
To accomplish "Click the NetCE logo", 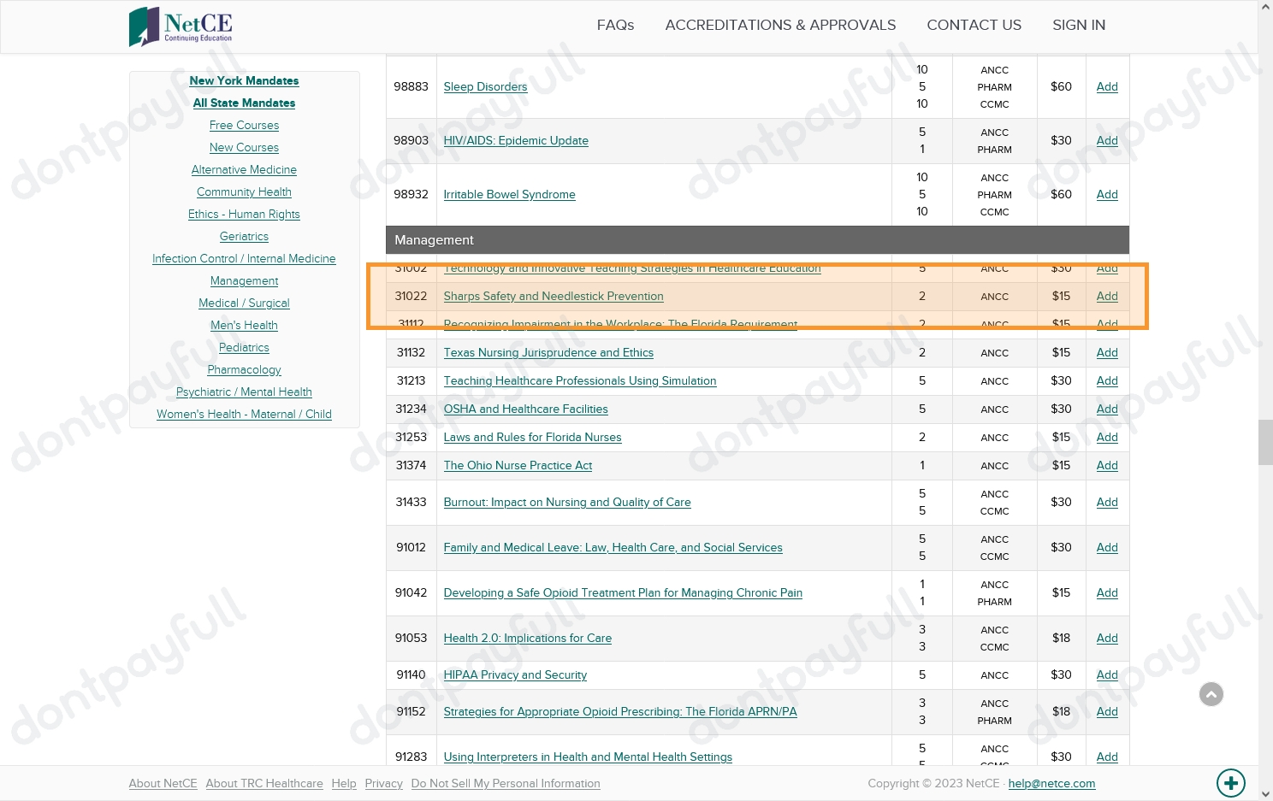I will click(181, 27).
